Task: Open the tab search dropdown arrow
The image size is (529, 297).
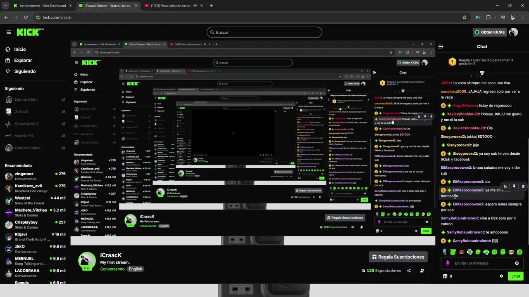Action: pyautogui.click(x=5, y=6)
